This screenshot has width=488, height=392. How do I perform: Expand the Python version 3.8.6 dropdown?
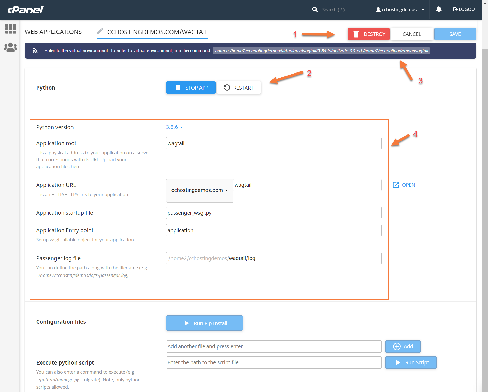pos(174,127)
